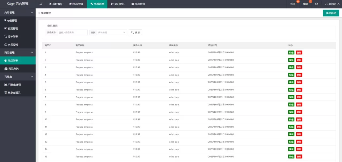Open 提现 notifications in top bar
The image size is (342, 162).
click(x=305, y=4)
